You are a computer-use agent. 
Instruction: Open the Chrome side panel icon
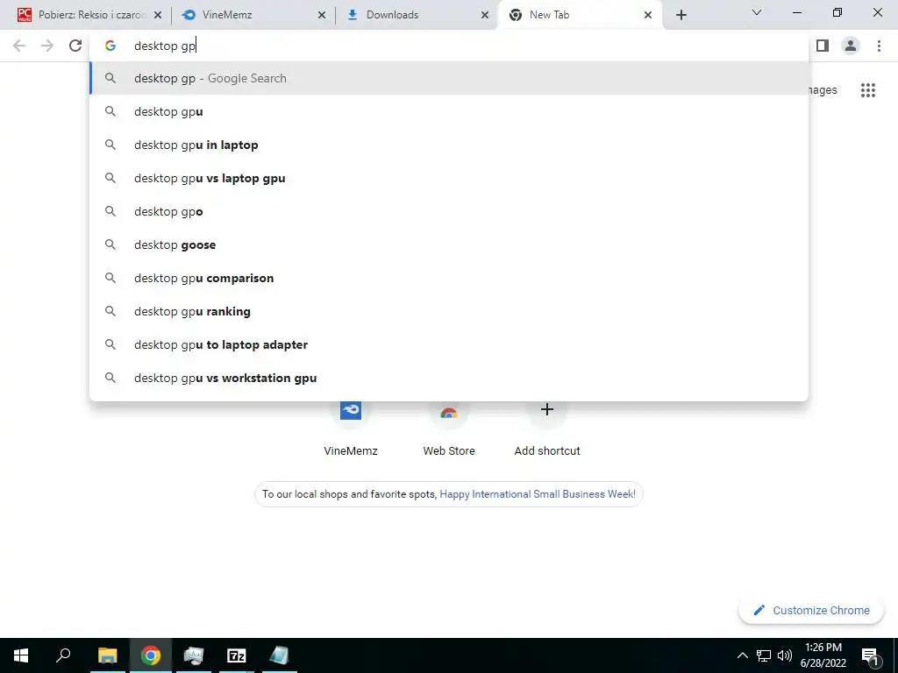[823, 46]
